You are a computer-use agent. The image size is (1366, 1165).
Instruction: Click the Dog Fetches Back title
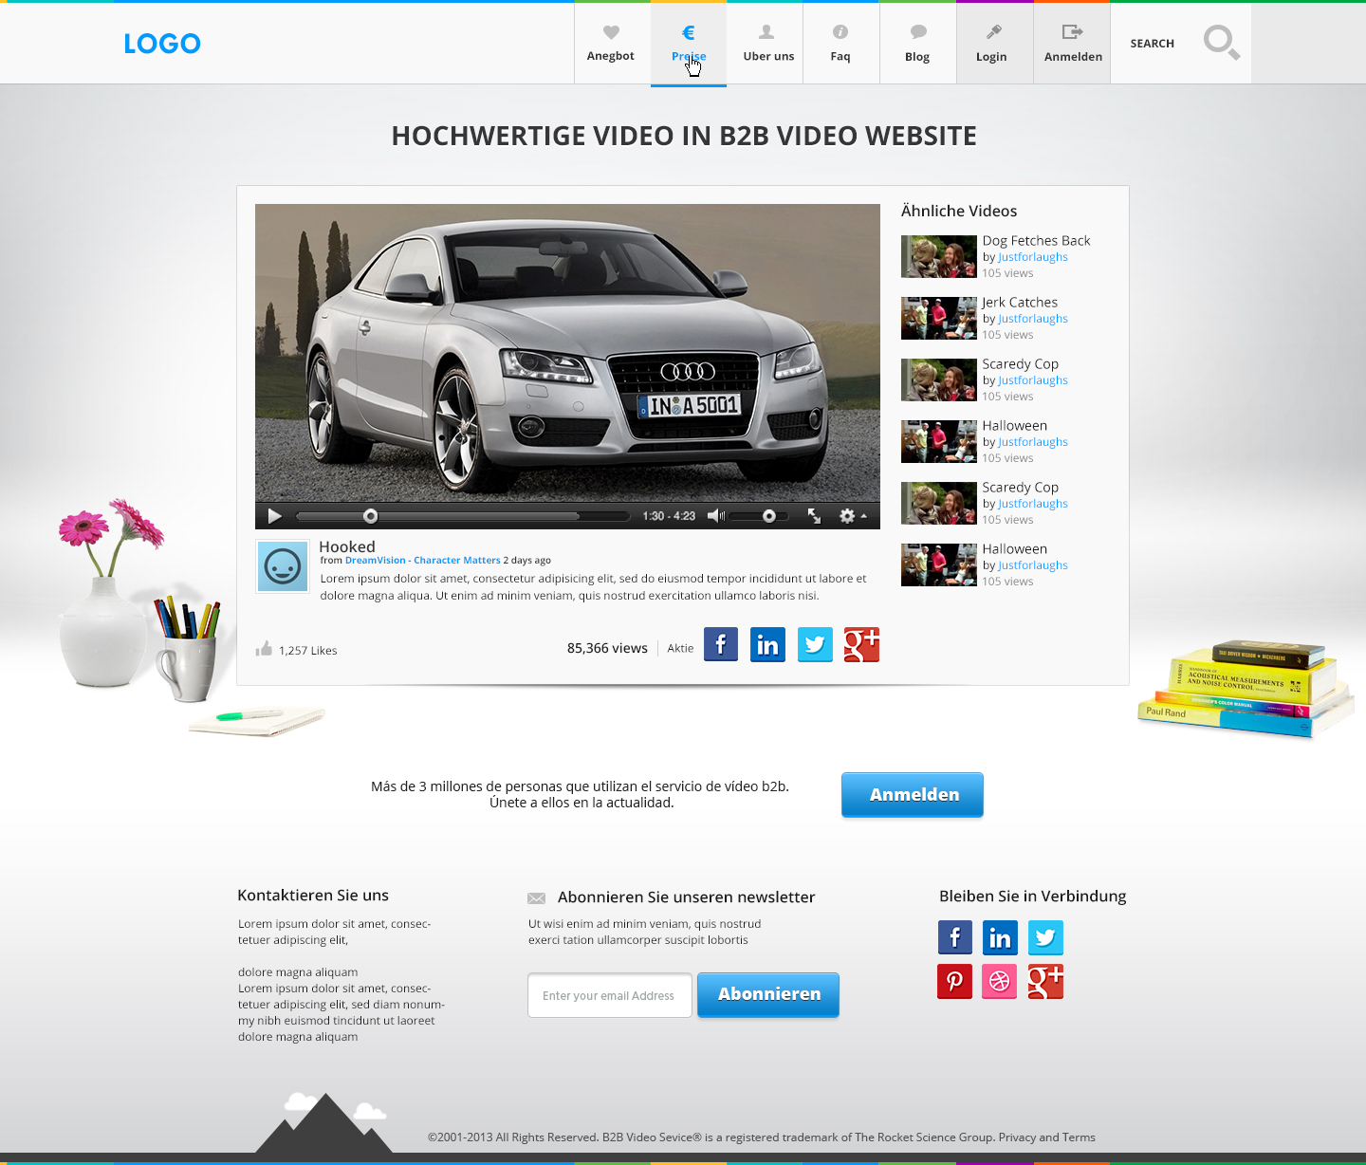click(1036, 241)
